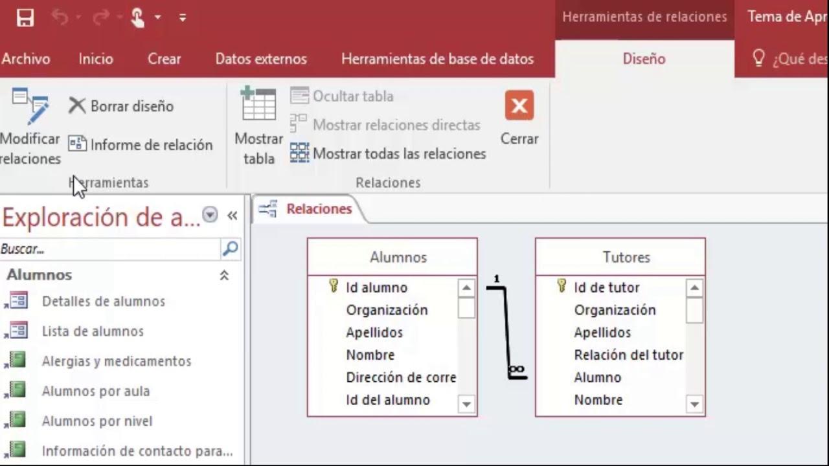The image size is (829, 466).
Task: Click the Informe de relación icon
Action: pyautogui.click(x=77, y=144)
